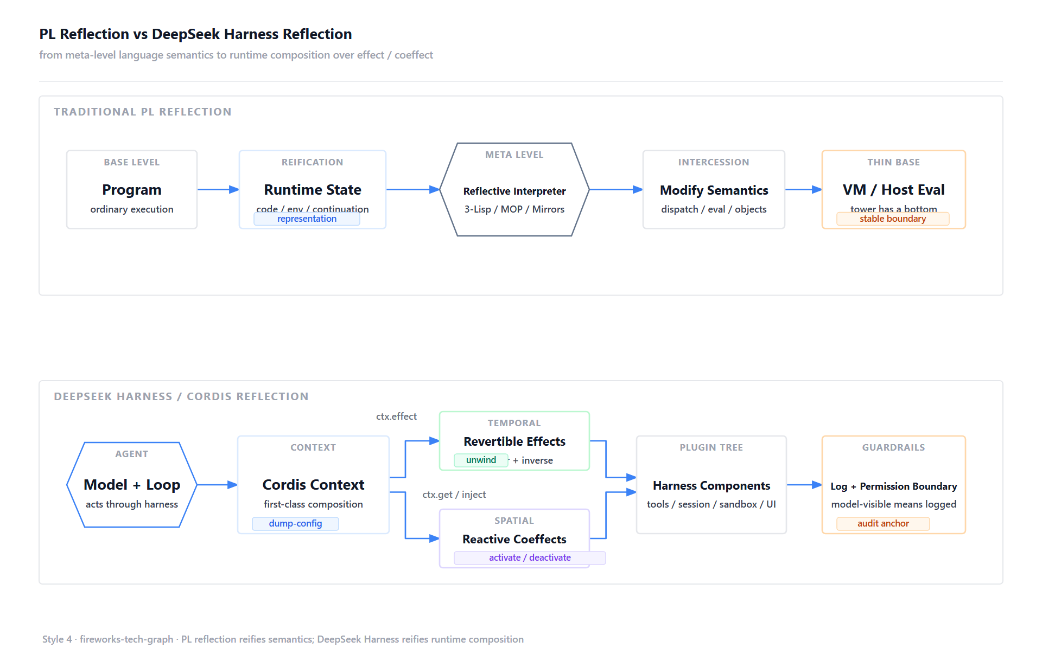
Task: Click the purple 'activate / deactivate' tag
Action: pos(530,557)
